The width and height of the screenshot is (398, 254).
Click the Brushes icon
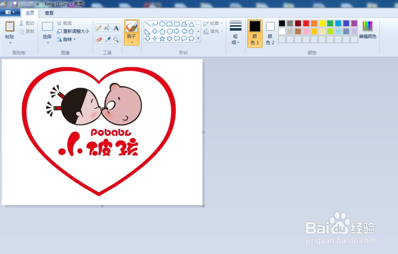(131, 26)
